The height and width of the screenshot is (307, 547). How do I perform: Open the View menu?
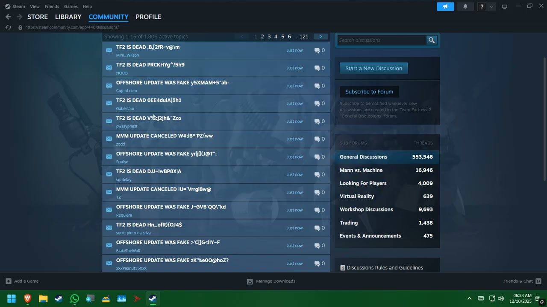click(x=35, y=6)
